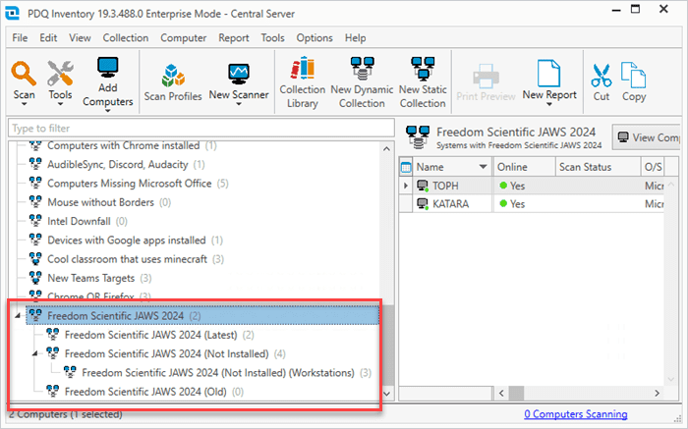
Task: Sort by the Online column header
Action: 524,167
